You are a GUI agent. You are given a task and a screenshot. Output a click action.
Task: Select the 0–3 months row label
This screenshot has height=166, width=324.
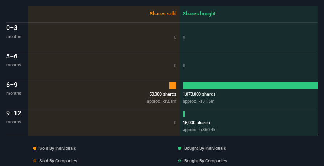pos(14,32)
